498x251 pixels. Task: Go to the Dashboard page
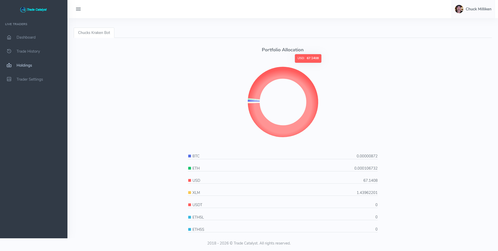point(26,37)
